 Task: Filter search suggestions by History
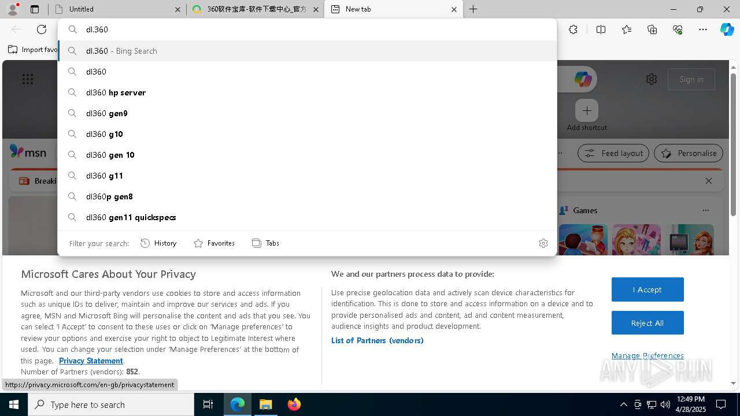[x=158, y=243]
